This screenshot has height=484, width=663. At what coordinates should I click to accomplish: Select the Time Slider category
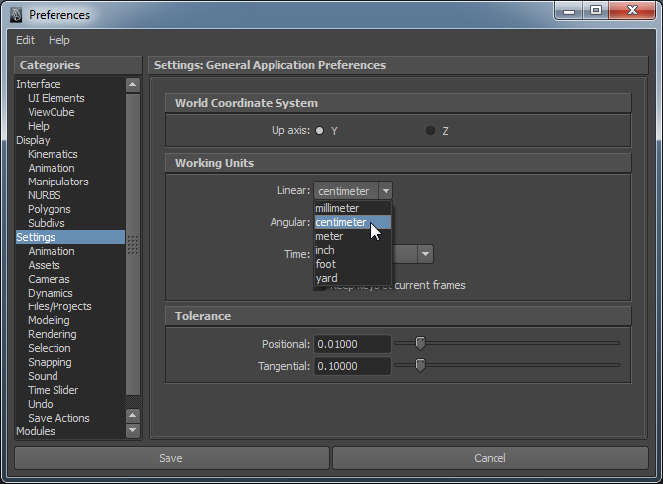pos(53,390)
